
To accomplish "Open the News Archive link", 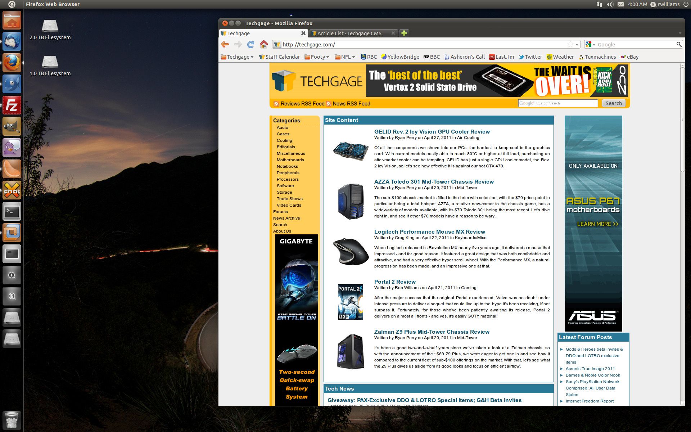I will tap(286, 218).
